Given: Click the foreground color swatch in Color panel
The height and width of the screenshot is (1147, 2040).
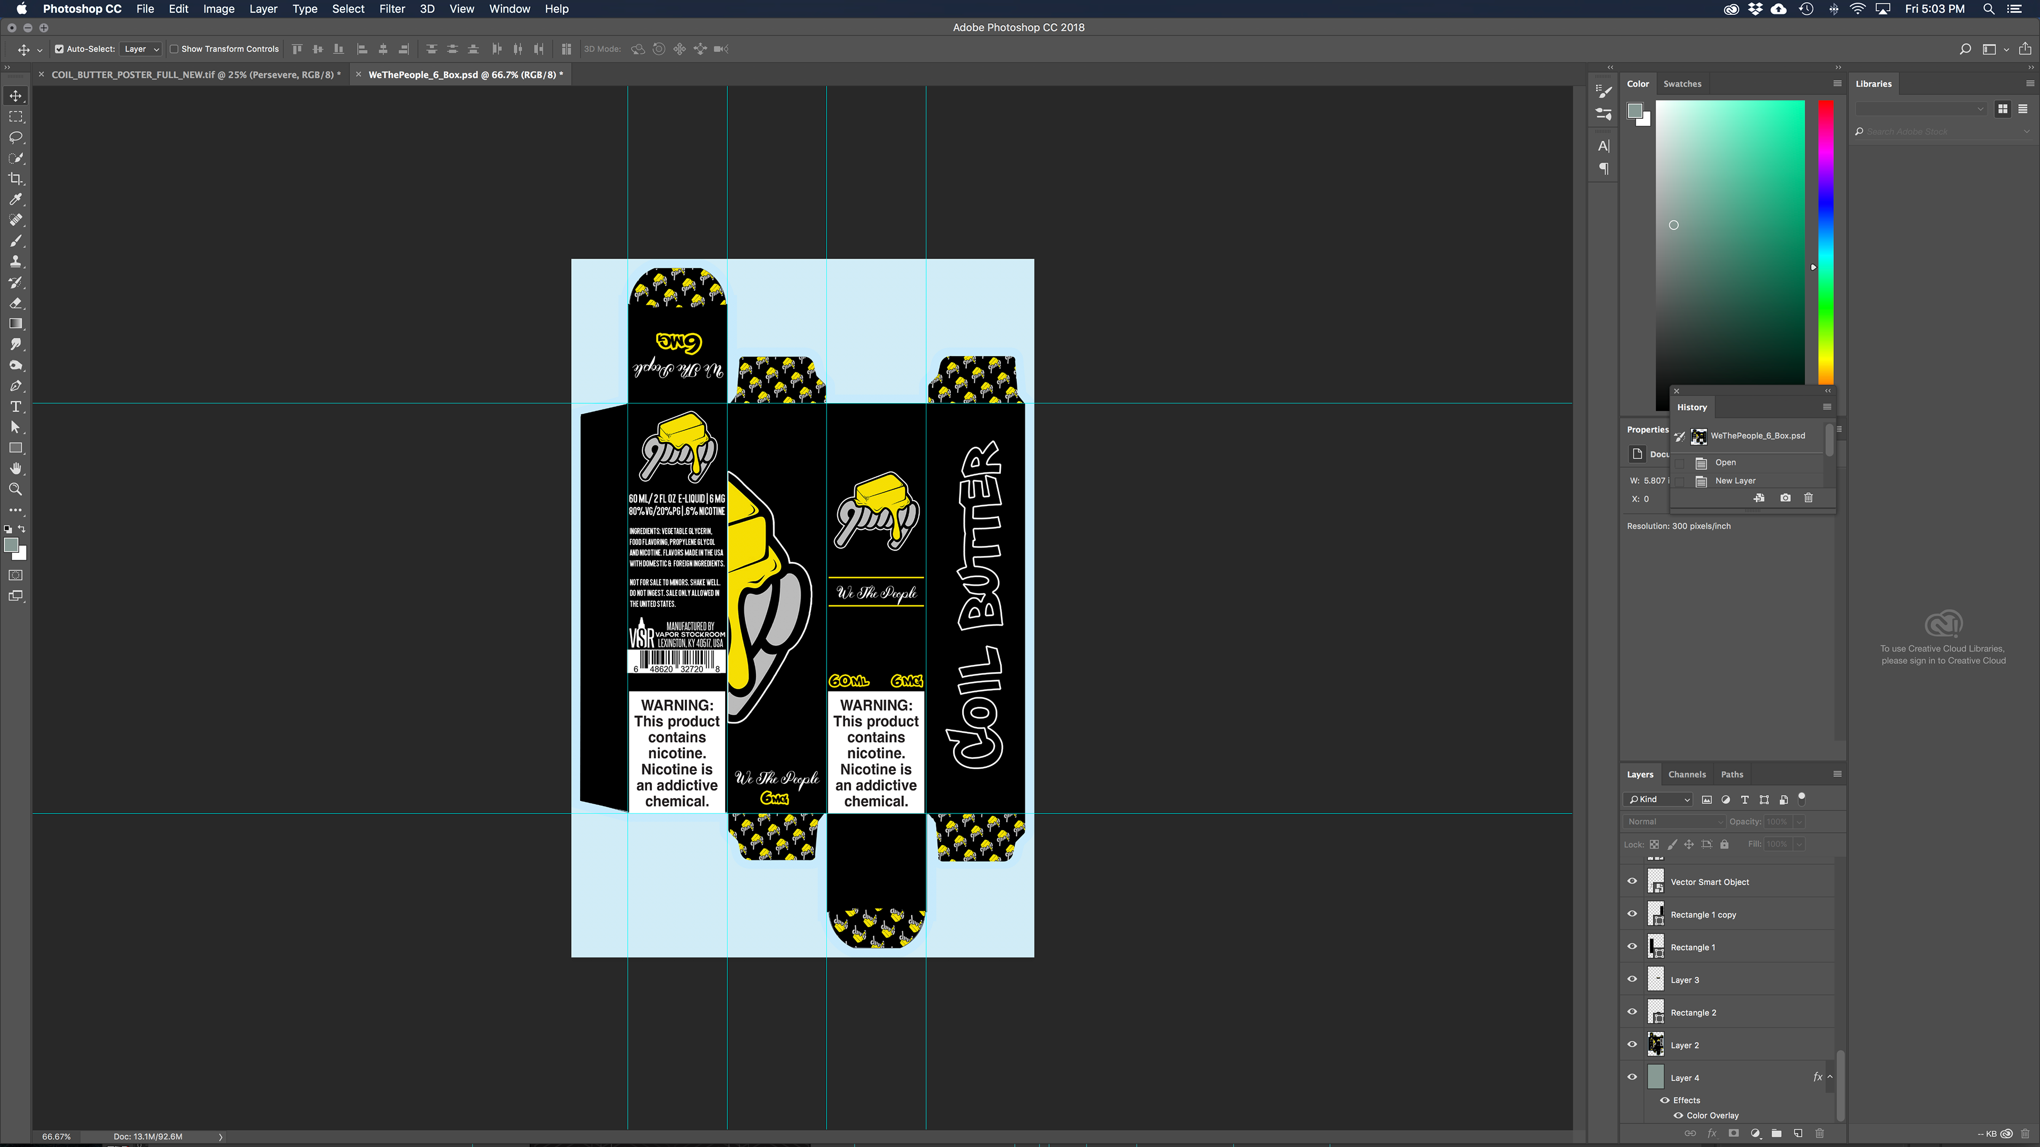Looking at the screenshot, I should pos(1635,110).
